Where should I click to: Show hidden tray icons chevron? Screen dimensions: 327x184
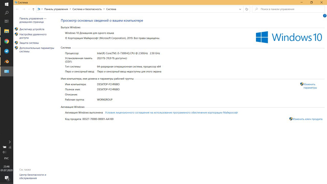[10, 142]
